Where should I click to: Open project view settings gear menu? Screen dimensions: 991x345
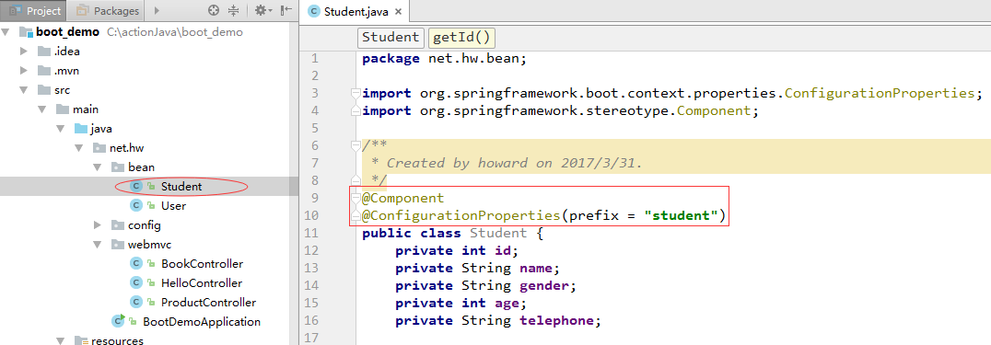[262, 11]
